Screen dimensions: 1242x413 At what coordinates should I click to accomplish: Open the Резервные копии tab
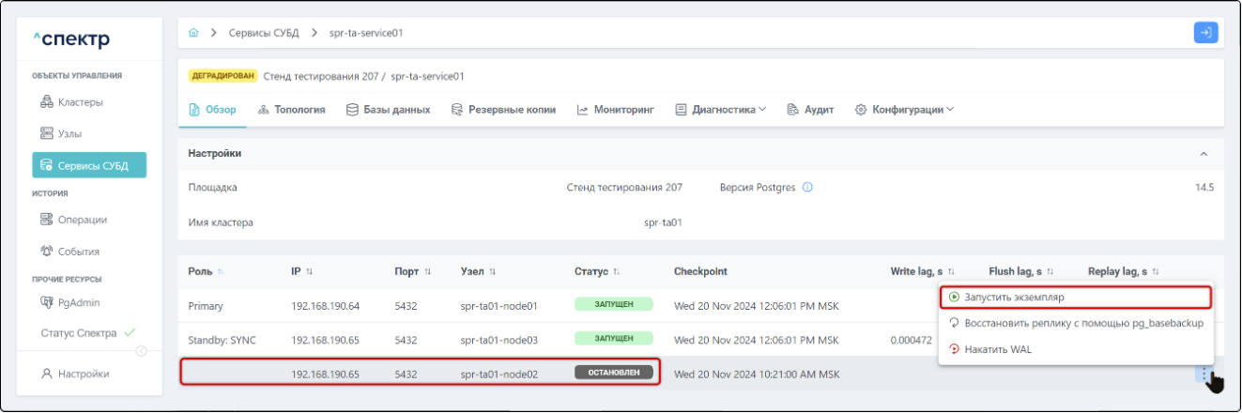tap(503, 110)
